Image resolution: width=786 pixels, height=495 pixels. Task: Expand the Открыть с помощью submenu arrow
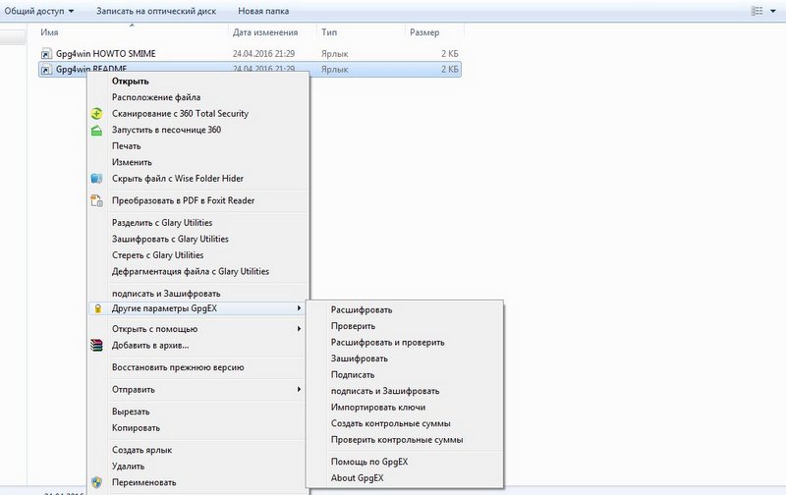point(299,329)
